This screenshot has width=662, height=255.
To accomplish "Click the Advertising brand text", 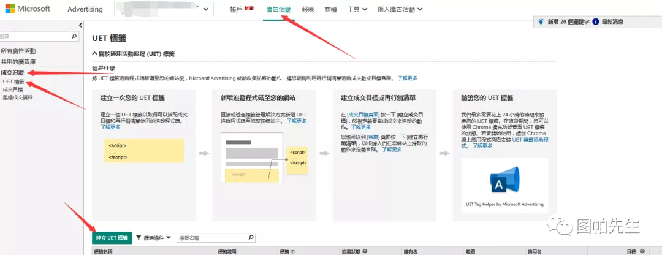I will [x=85, y=9].
